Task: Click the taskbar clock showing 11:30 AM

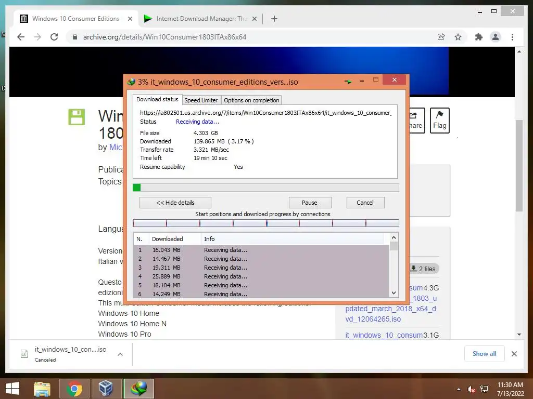Action: tap(510, 389)
